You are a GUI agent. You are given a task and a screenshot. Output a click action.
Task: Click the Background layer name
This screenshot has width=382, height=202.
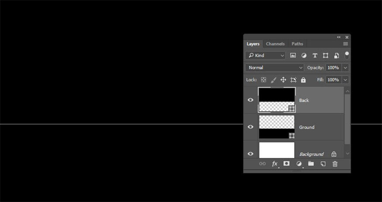pyautogui.click(x=311, y=154)
